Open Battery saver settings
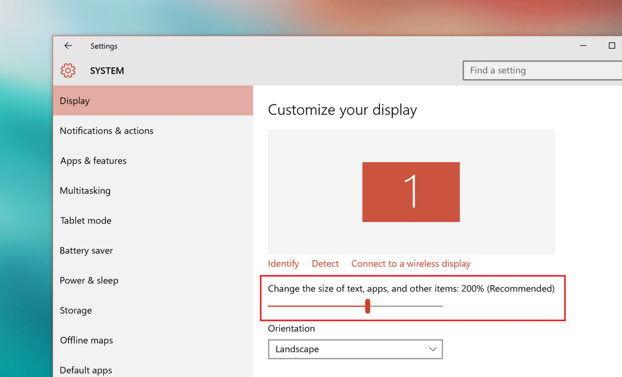This screenshot has height=377, width=622. 86,251
